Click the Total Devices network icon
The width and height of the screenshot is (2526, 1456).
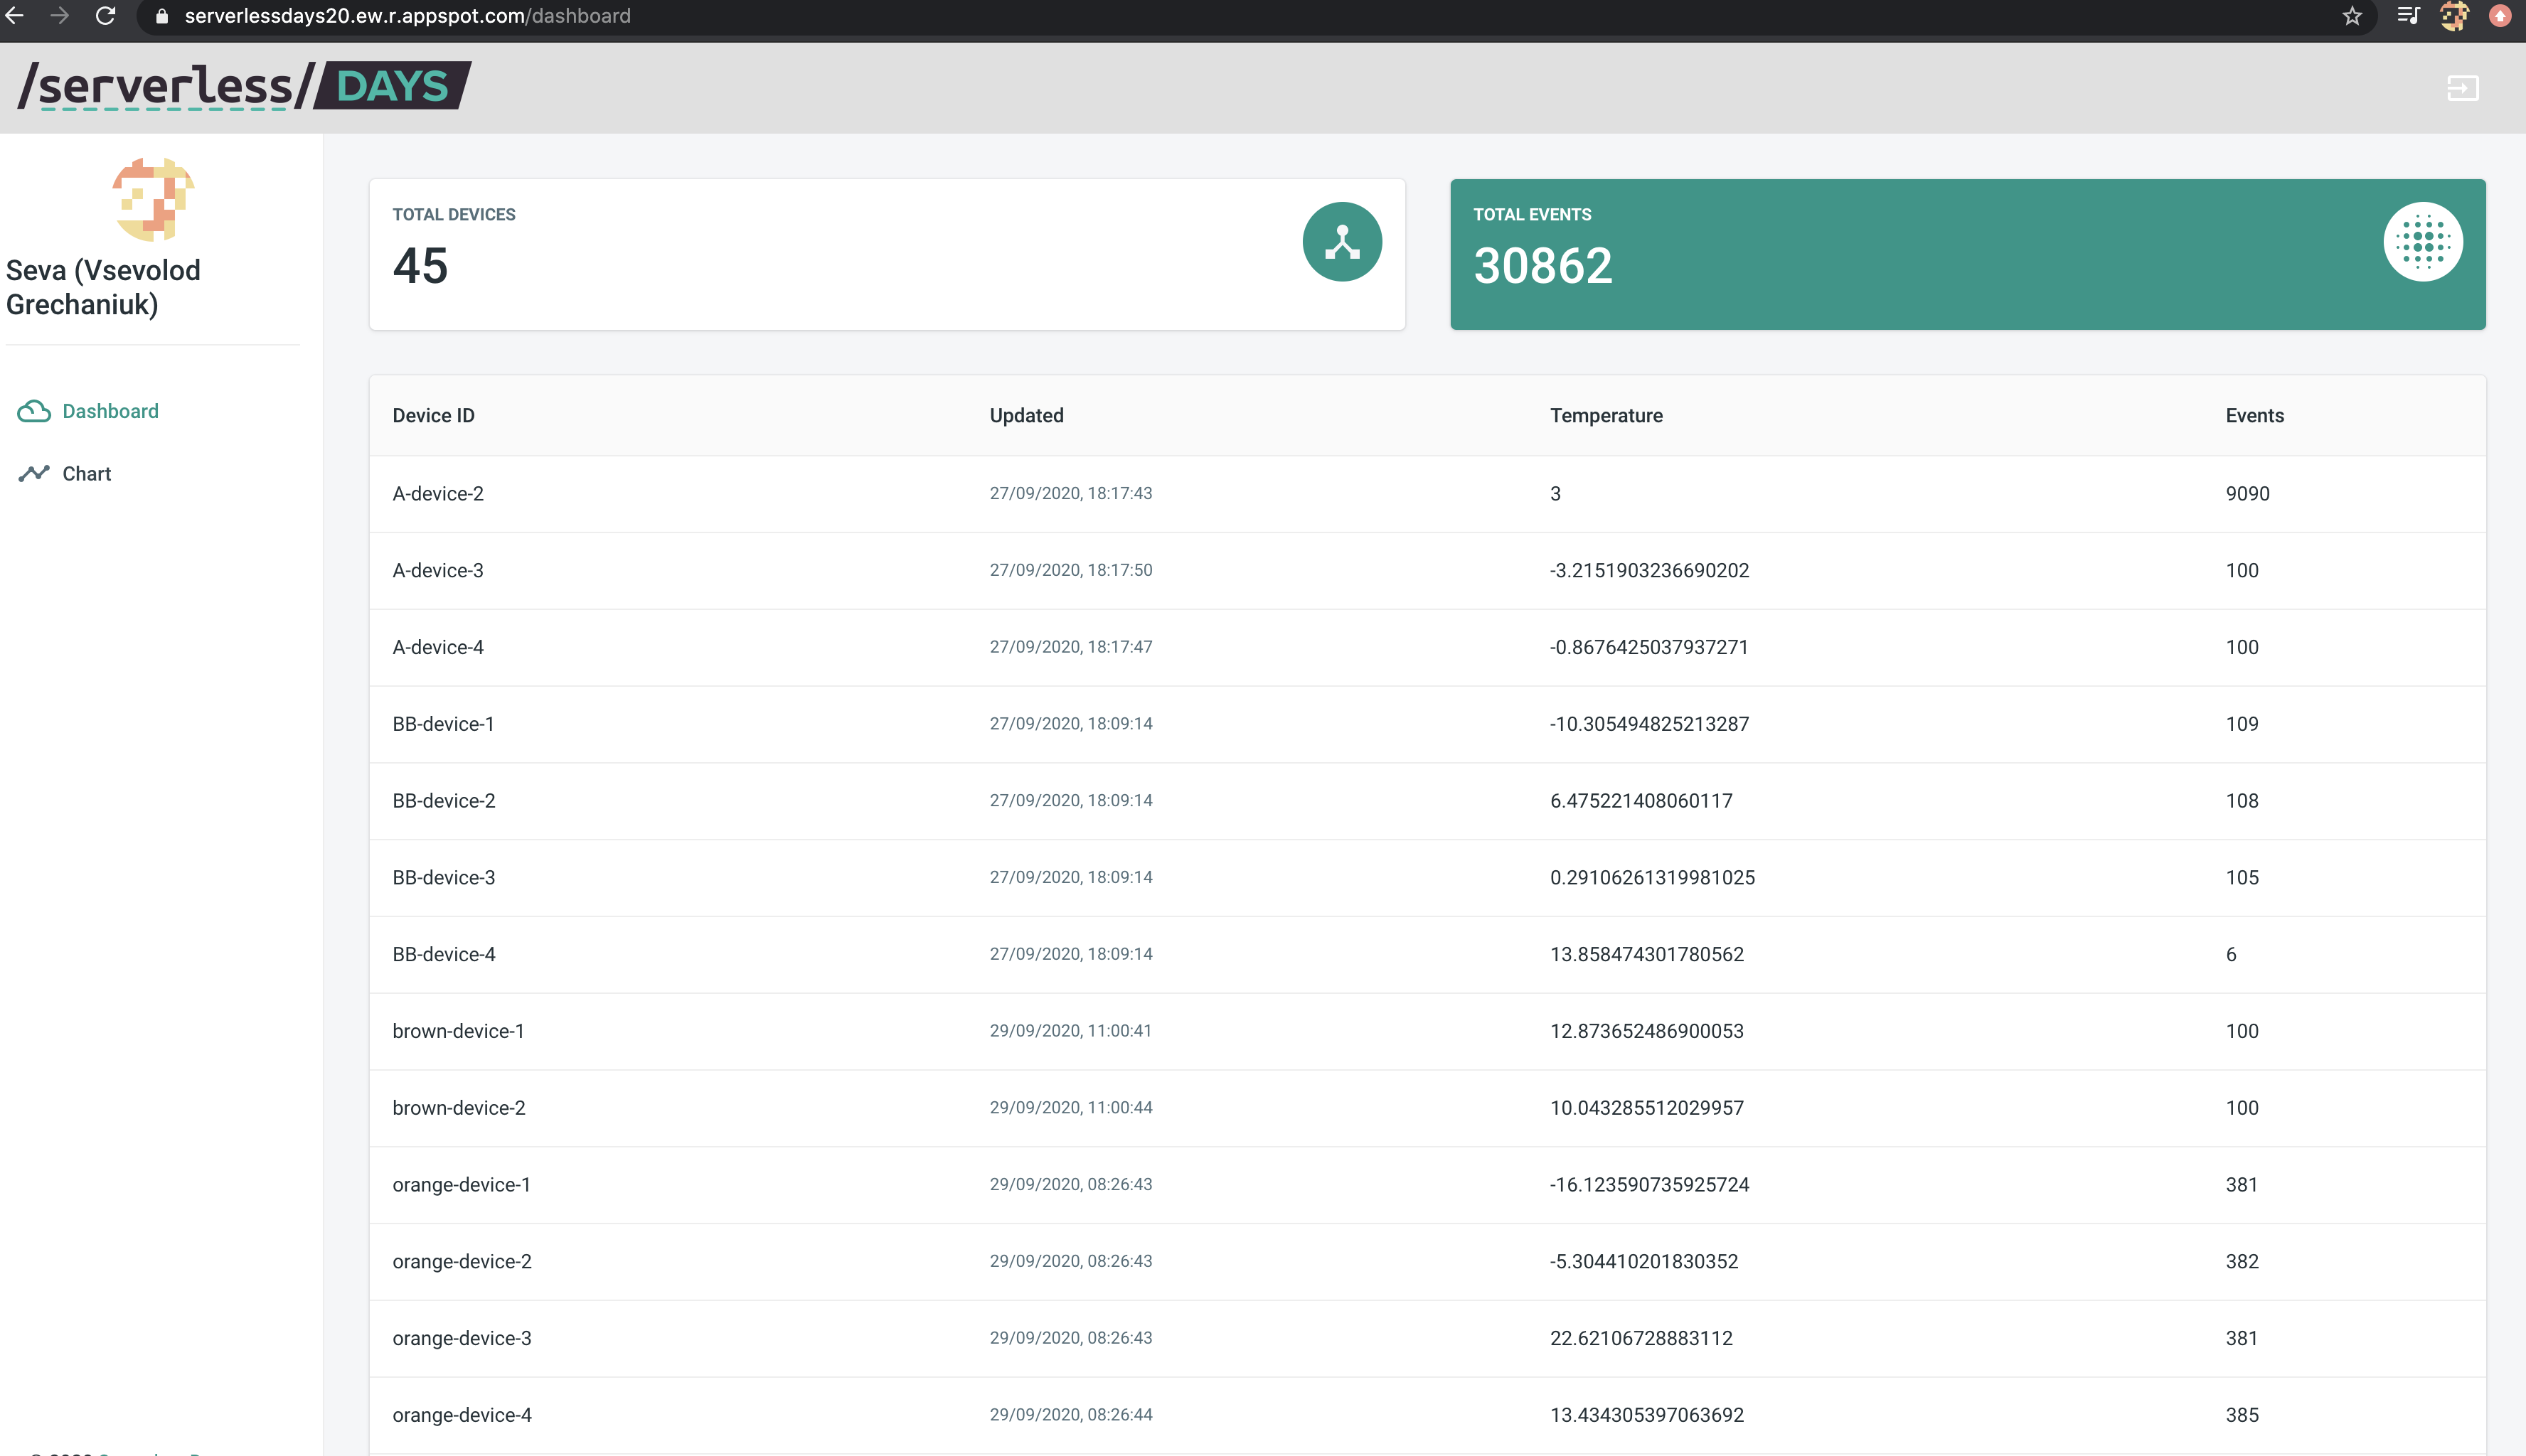[x=1341, y=242]
